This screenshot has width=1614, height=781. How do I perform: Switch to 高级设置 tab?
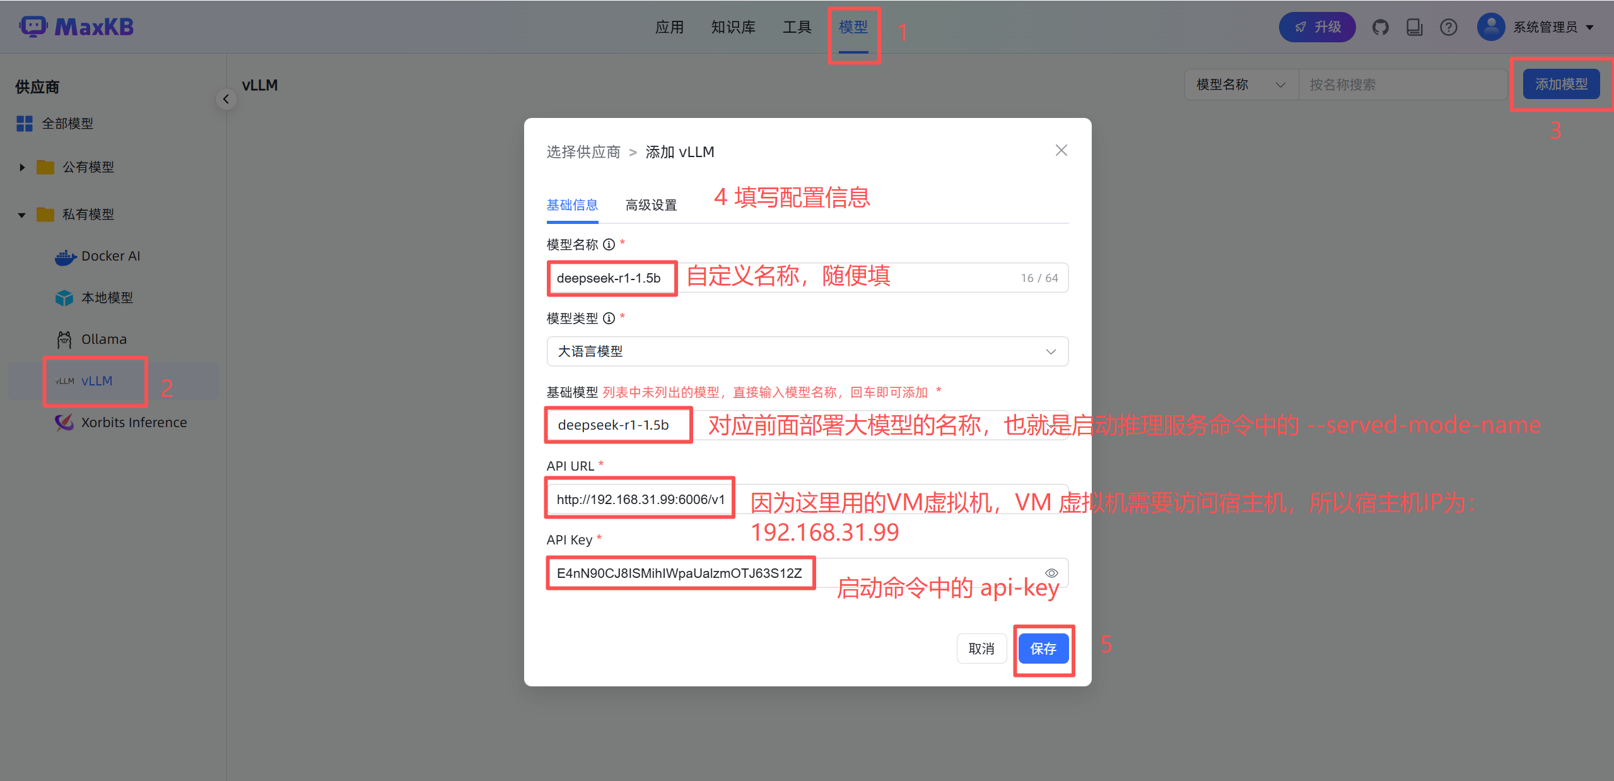[650, 205]
